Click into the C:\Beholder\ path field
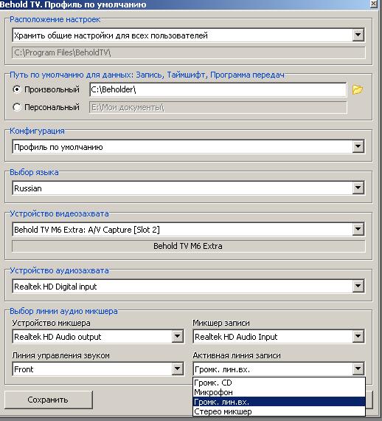The height and width of the screenshot is (421, 382). click(x=218, y=89)
